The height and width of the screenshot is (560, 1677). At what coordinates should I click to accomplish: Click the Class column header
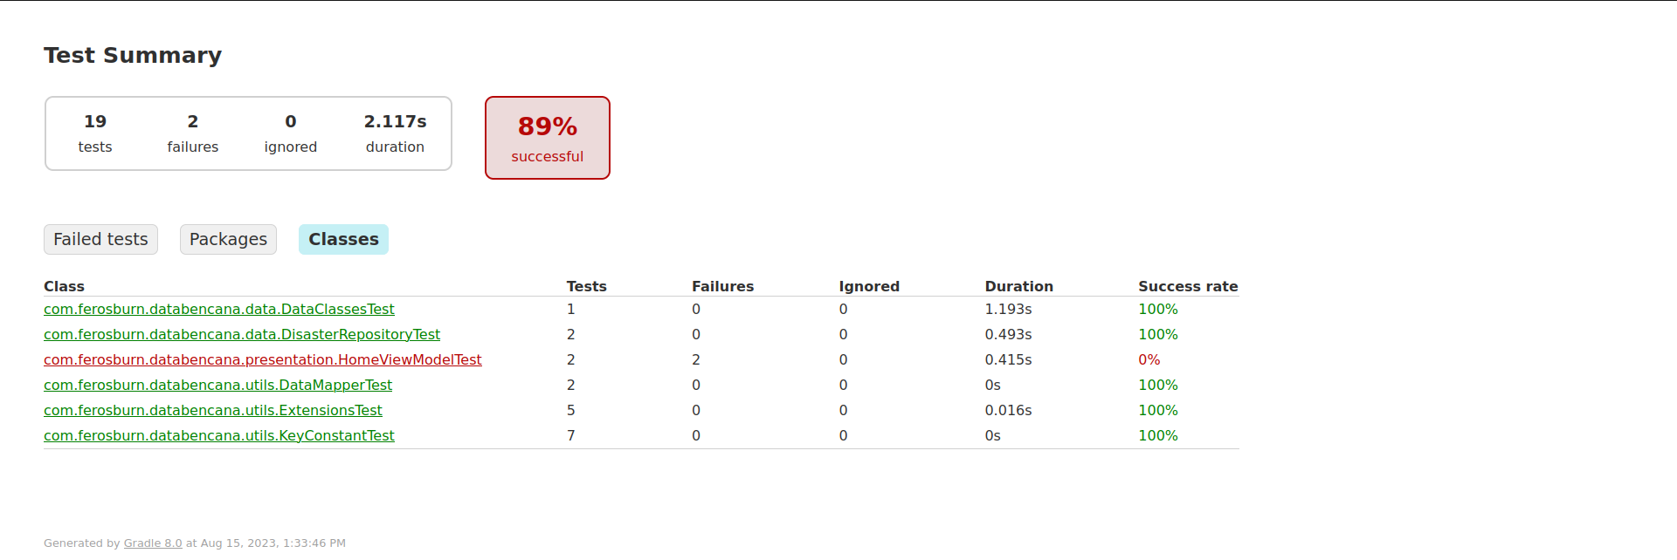[x=64, y=286]
